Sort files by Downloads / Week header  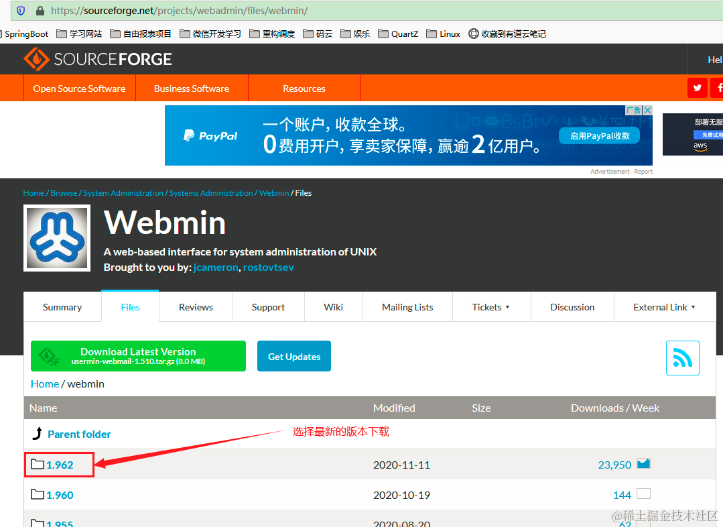click(614, 408)
